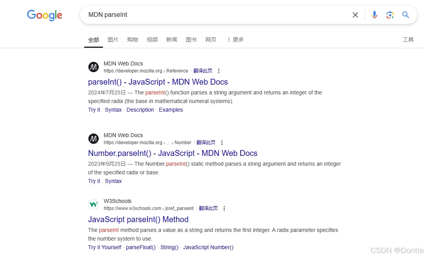Click the Google logo
Viewport: 425px width, 257px height.
point(45,15)
